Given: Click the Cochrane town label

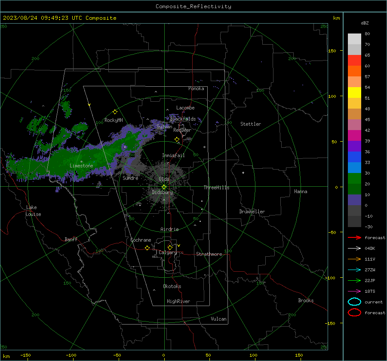Looking at the screenshot, I should point(141,240).
